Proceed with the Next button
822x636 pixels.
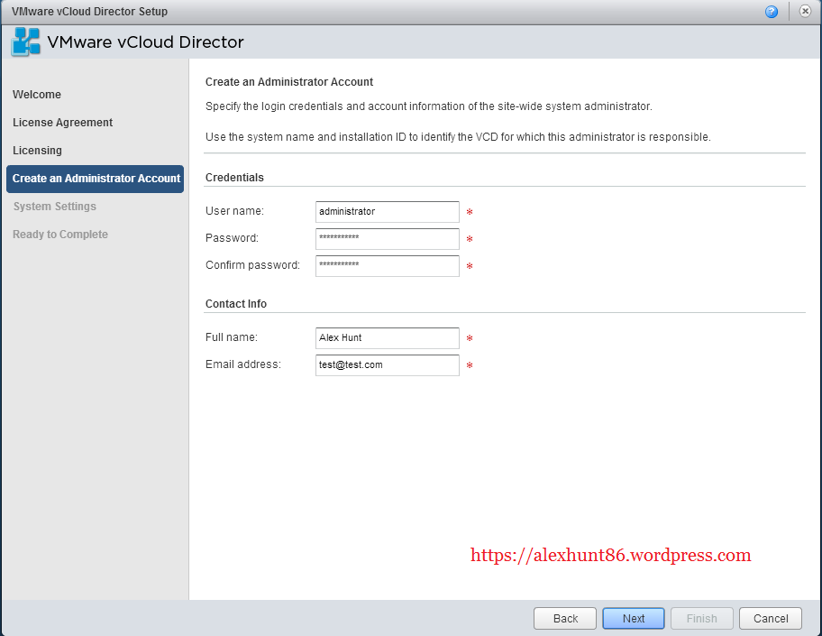[634, 618]
